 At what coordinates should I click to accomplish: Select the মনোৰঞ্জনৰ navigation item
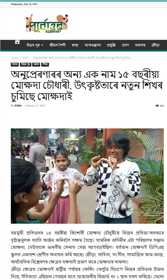coord(92,45)
